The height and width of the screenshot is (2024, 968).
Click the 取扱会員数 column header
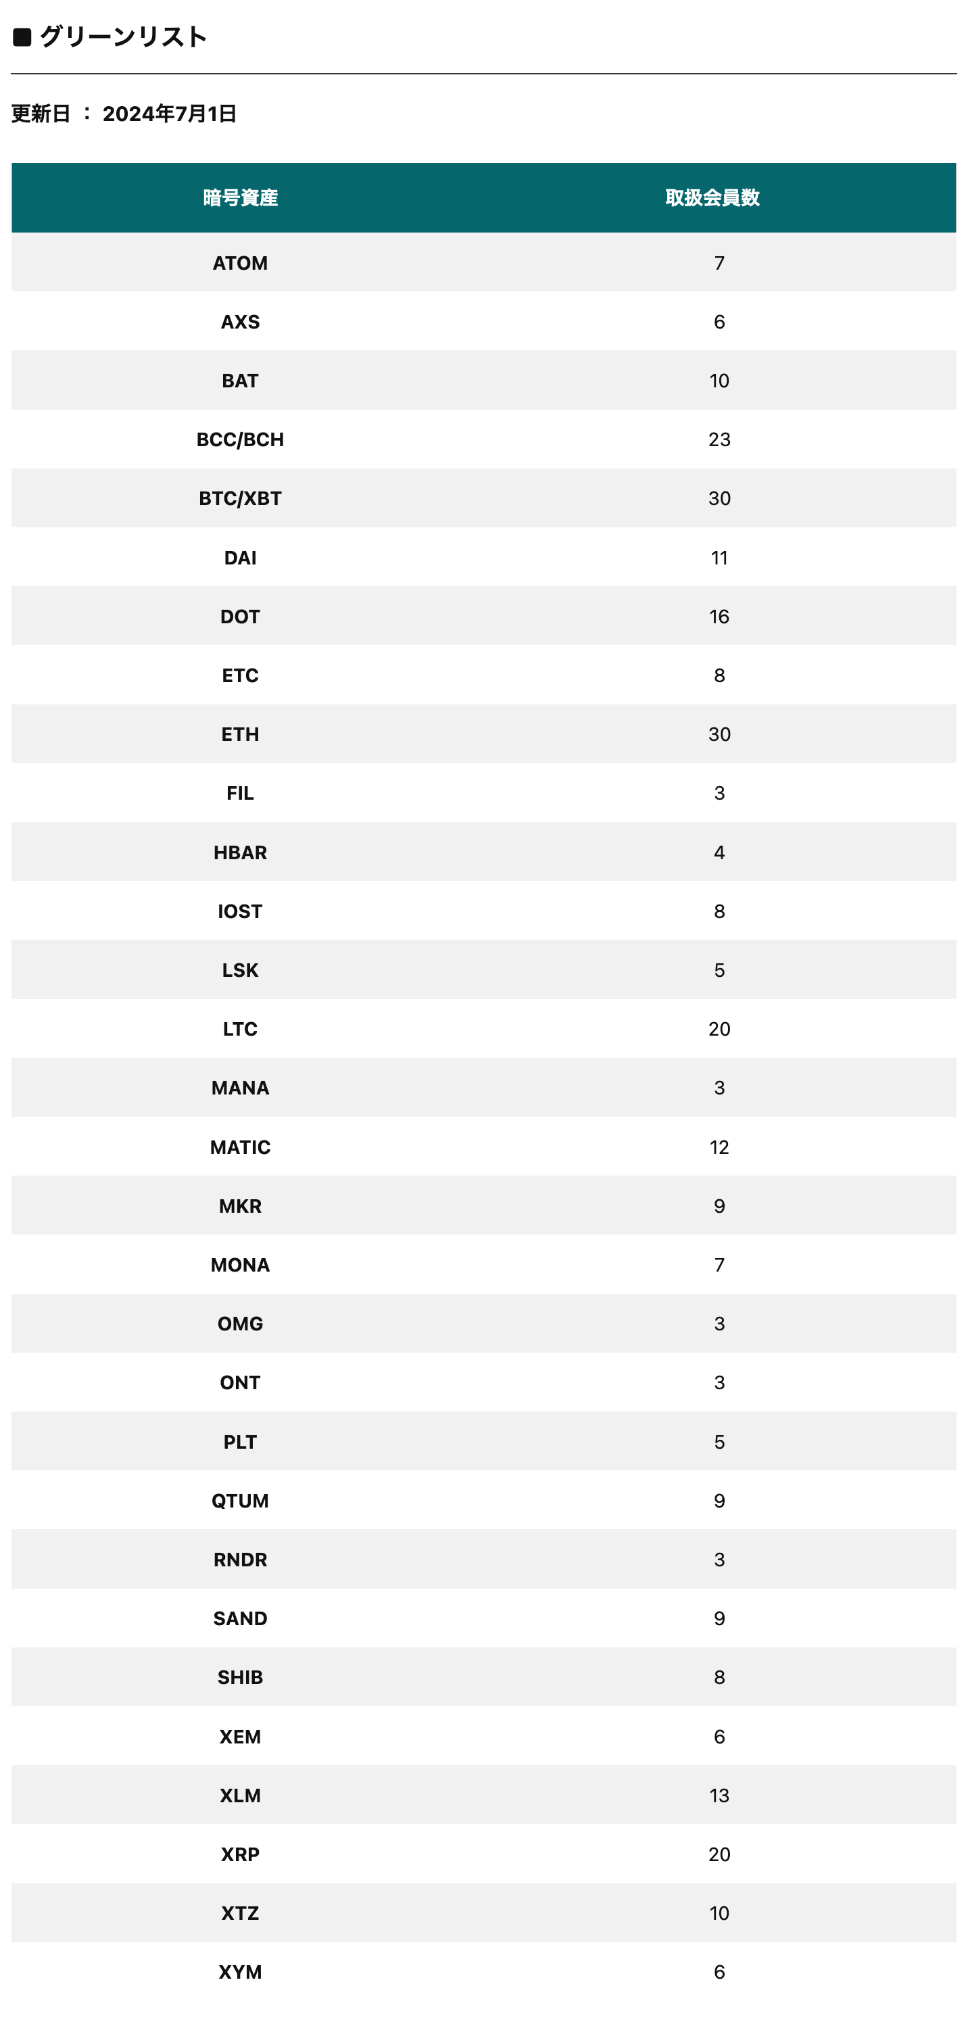pyautogui.click(x=712, y=198)
